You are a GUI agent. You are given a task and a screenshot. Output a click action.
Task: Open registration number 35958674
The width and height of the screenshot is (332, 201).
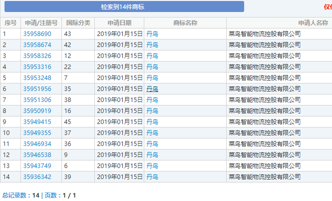point(37,44)
